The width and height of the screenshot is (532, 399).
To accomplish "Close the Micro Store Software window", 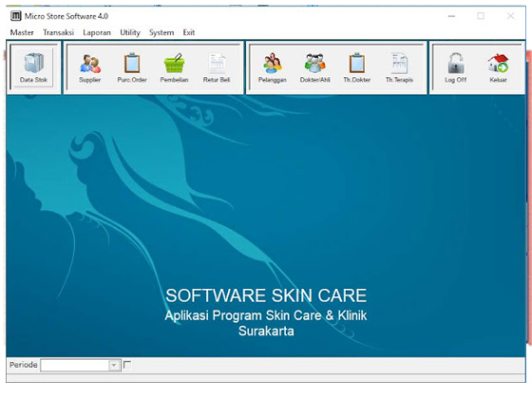I will tap(511, 16).
